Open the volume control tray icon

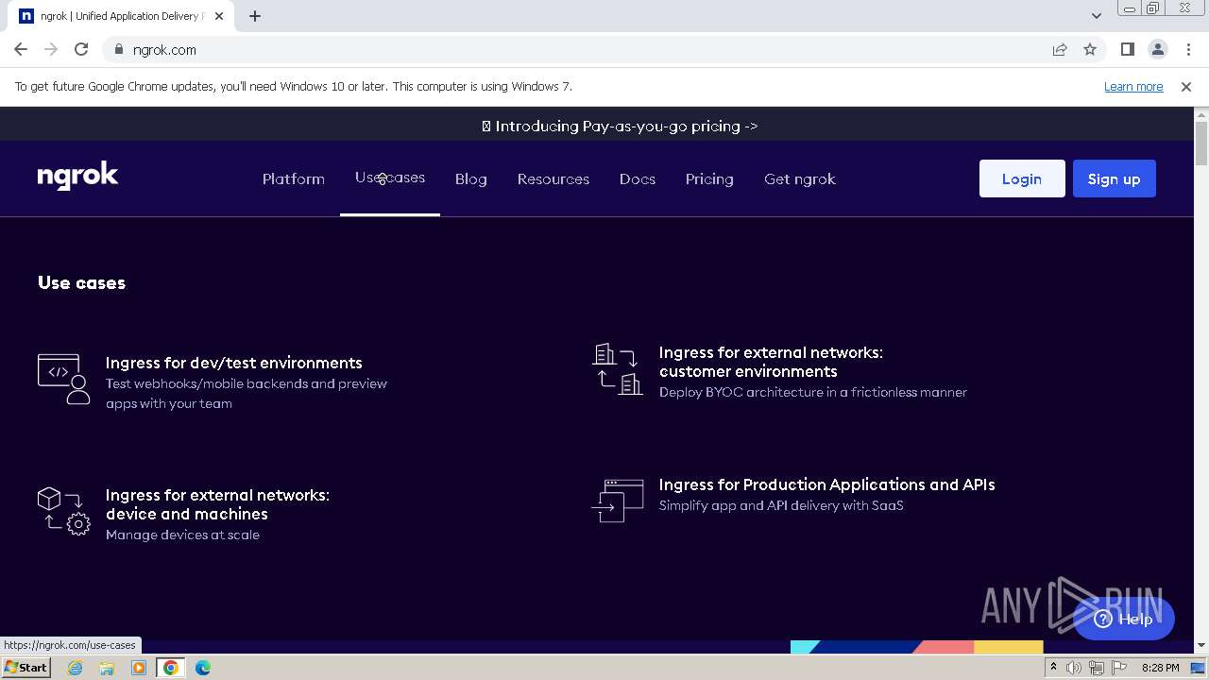(1074, 668)
